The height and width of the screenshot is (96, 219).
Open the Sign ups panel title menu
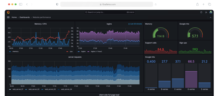[183, 43]
